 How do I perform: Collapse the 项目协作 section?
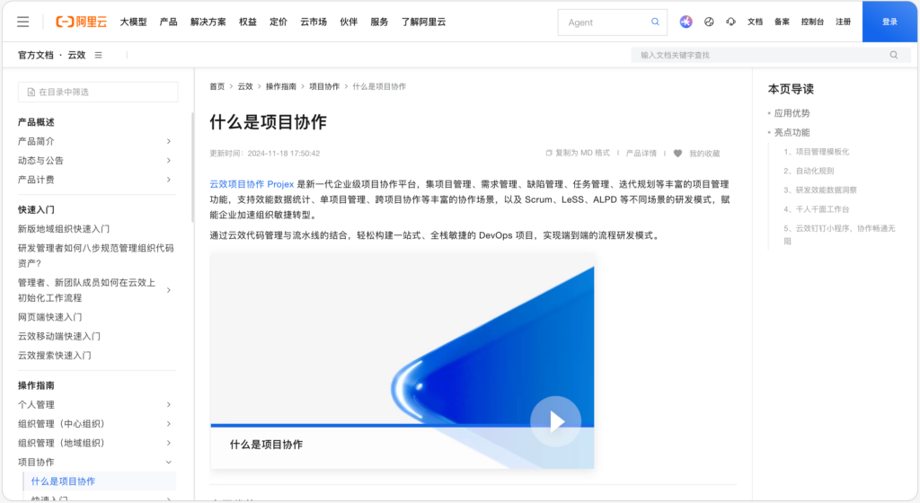tap(168, 463)
